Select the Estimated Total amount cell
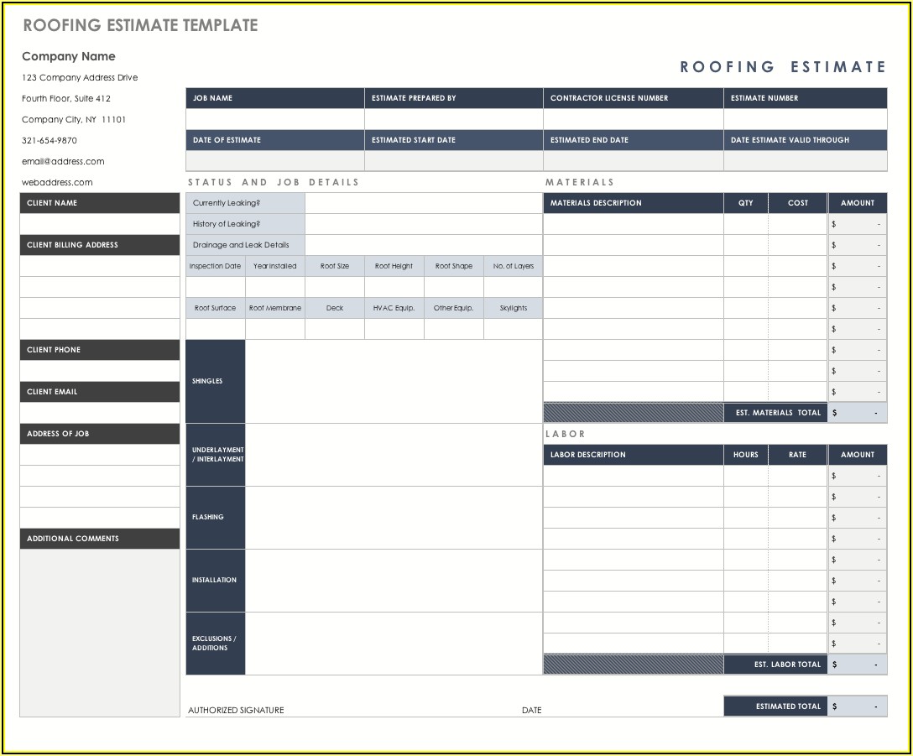Screen dimensions: 913x756 click(x=857, y=706)
